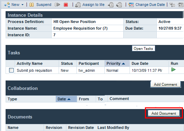Click the resume instance icon
The height and width of the screenshot is (131, 184).
point(57,5)
